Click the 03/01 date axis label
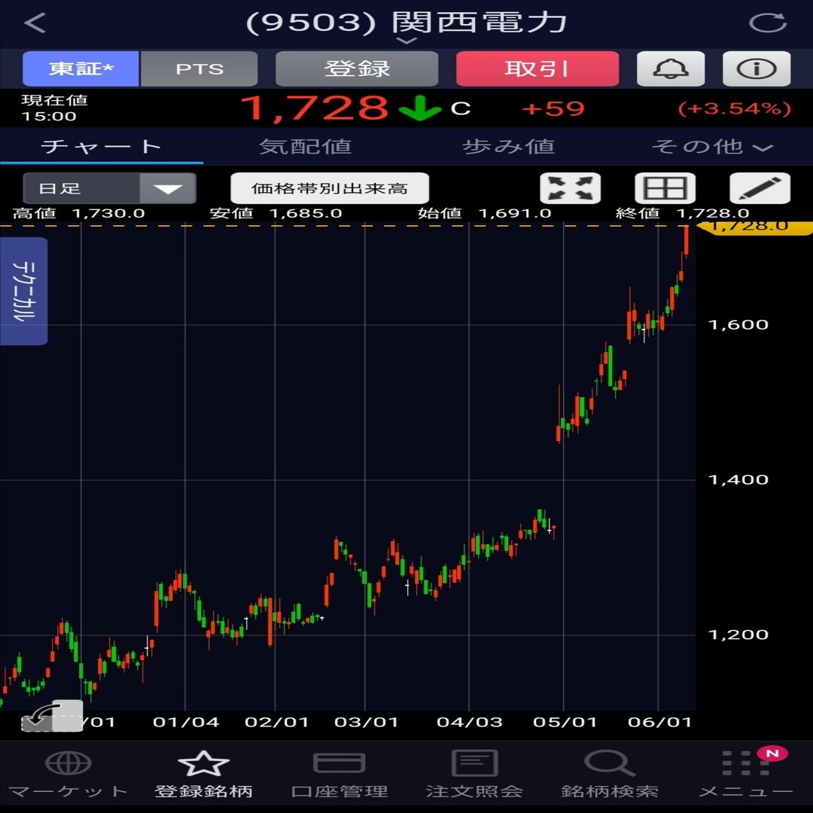Image resolution: width=813 pixels, height=813 pixels. pyautogui.click(x=366, y=722)
